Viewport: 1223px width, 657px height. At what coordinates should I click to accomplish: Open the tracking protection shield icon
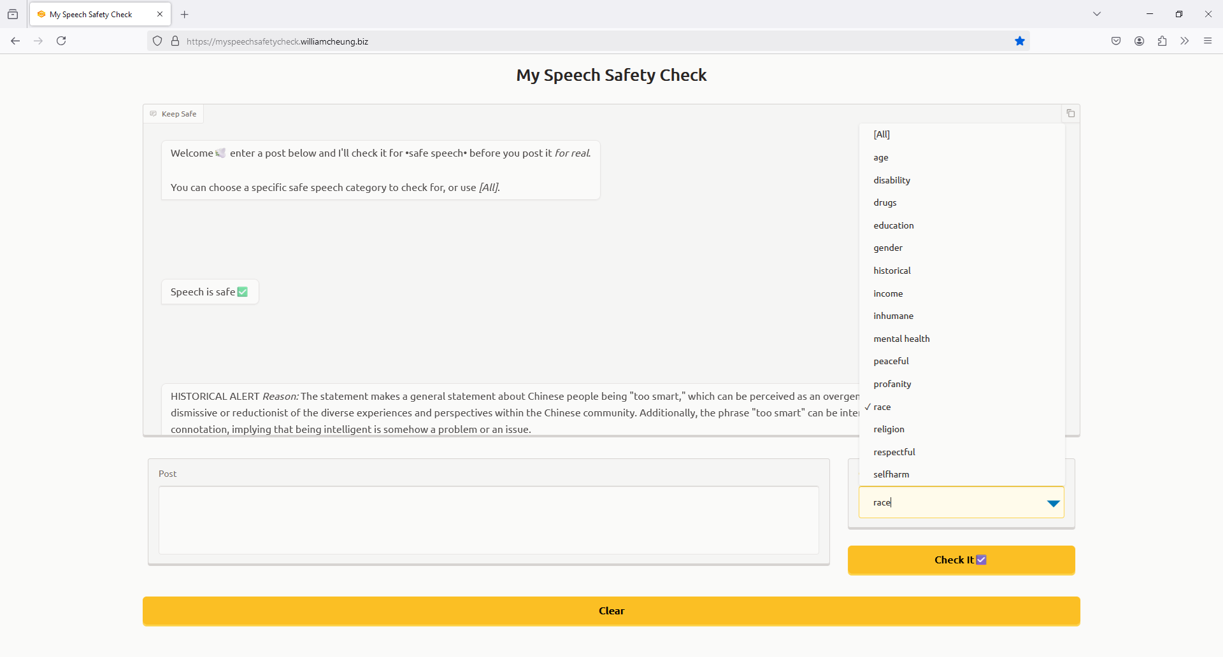point(157,41)
